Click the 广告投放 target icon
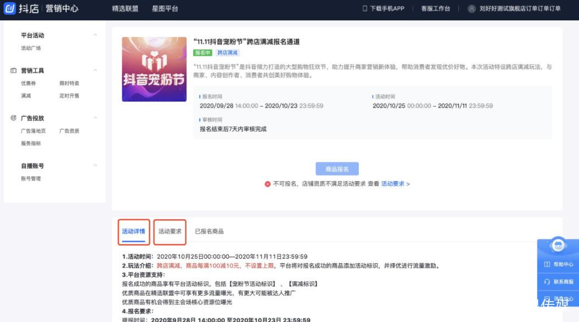The image size is (579, 322). (x=14, y=118)
